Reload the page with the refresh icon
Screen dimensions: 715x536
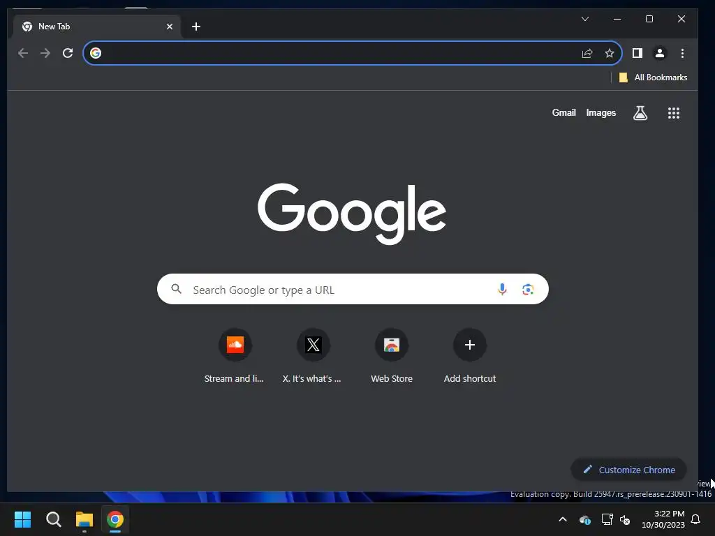click(68, 53)
